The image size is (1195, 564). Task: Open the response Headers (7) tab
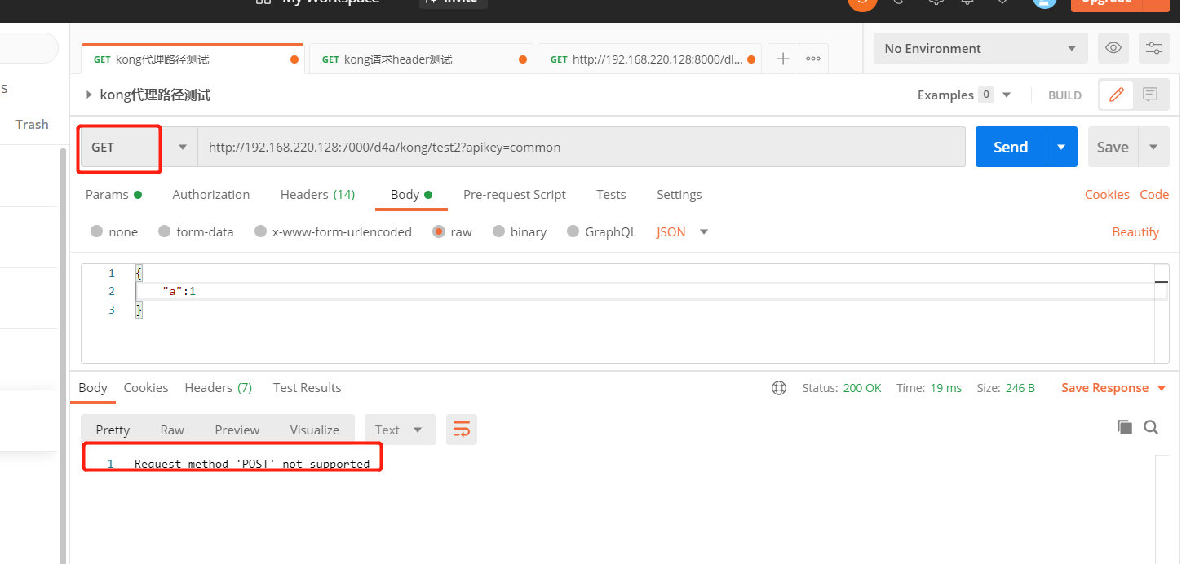click(219, 387)
